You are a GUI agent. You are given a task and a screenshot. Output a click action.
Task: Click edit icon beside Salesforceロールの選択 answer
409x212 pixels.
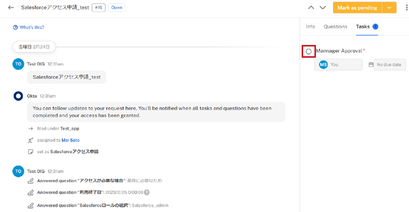click(x=31, y=205)
